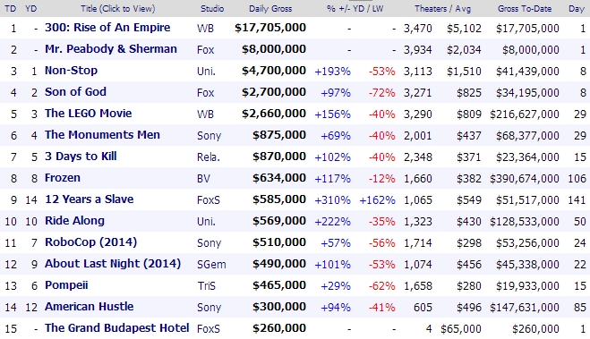Click the Non-Stop movie title
Screen dimensions: 590x339
71,71
